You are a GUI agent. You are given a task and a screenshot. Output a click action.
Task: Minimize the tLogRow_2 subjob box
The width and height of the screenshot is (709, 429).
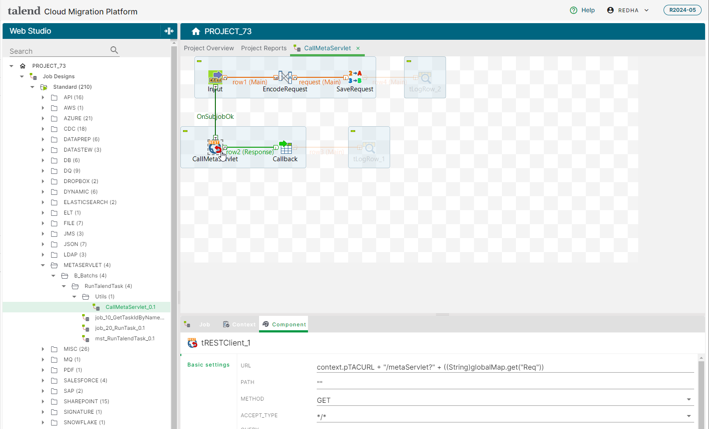(409, 61)
